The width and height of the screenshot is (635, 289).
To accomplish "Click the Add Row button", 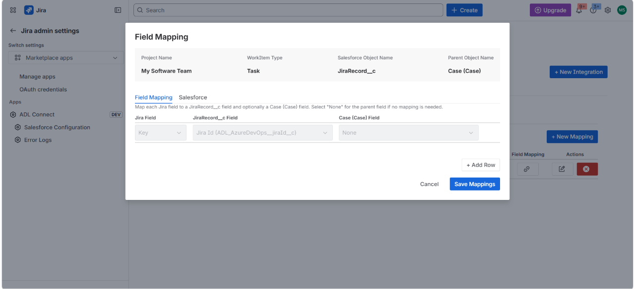I will click(481, 165).
